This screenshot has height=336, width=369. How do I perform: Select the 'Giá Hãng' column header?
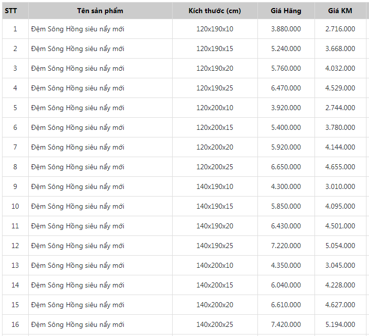(286, 11)
